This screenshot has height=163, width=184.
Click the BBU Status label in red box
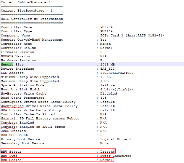[x=11, y=152]
